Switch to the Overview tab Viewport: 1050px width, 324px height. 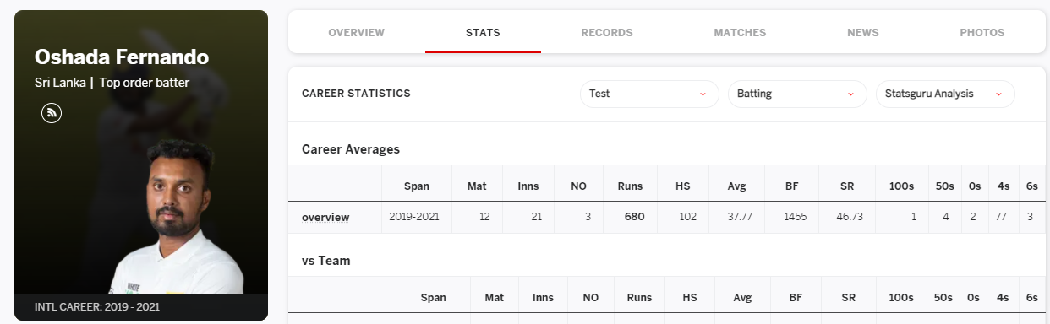[356, 33]
